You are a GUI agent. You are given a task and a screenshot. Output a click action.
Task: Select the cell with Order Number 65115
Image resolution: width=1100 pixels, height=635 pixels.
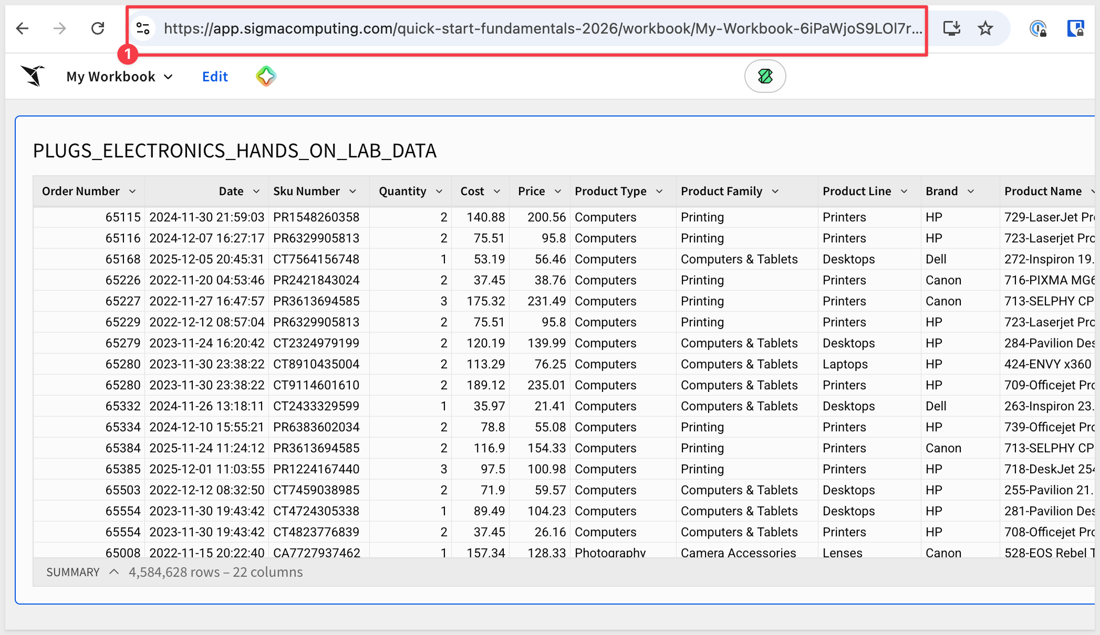[x=123, y=217]
